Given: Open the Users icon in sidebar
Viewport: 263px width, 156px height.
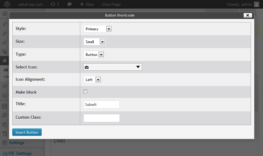Looking at the screenshot, I should point(5,124).
